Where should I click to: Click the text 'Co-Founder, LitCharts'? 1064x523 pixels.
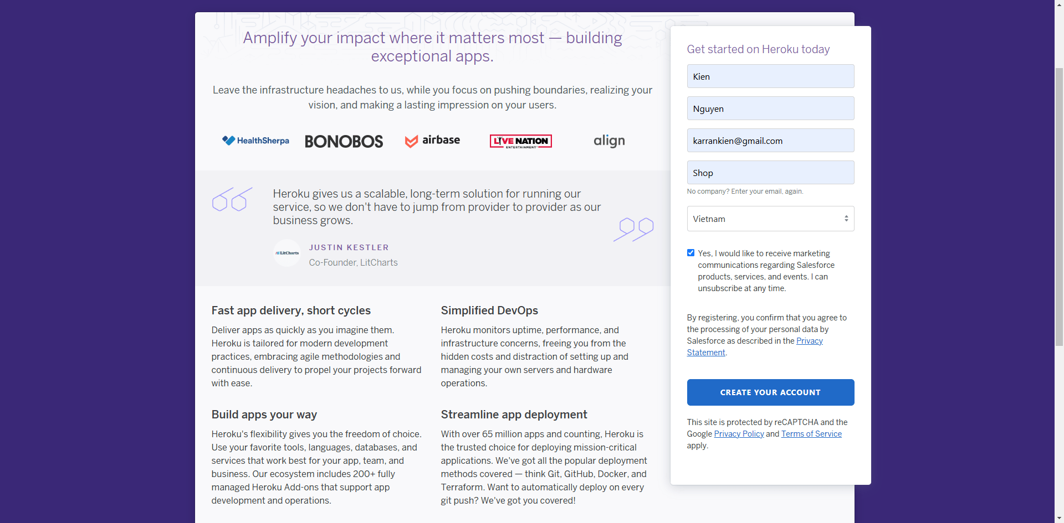354,262
